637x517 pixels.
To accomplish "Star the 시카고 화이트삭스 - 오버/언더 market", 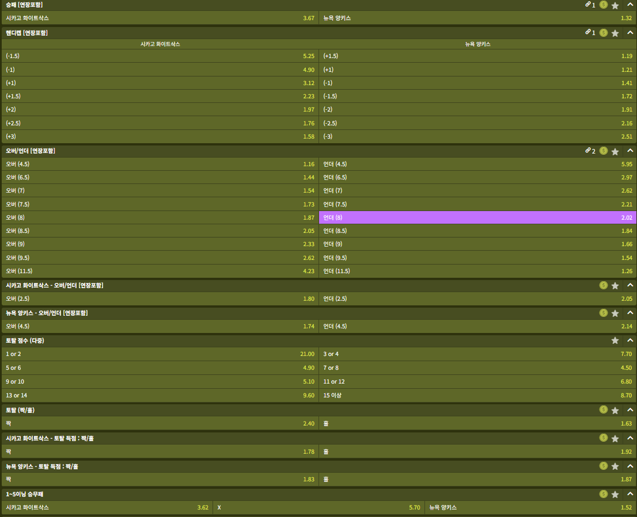I will coord(616,286).
